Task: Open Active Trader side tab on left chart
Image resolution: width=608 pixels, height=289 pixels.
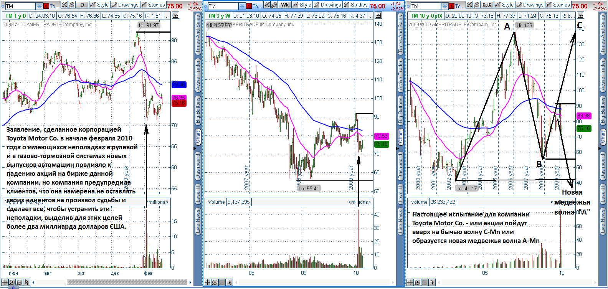Action: [x=198, y=75]
